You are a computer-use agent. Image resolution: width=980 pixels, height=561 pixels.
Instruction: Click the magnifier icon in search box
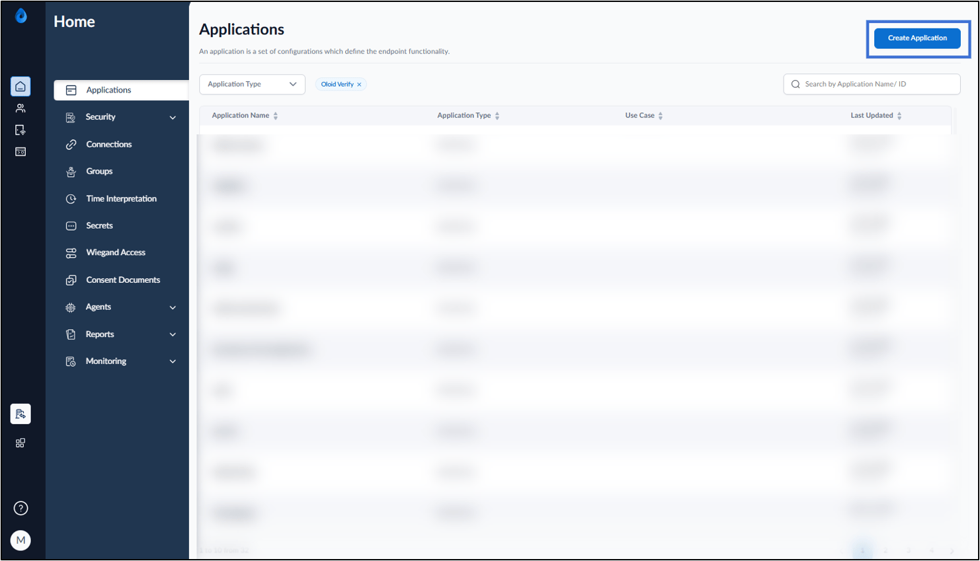(x=796, y=85)
